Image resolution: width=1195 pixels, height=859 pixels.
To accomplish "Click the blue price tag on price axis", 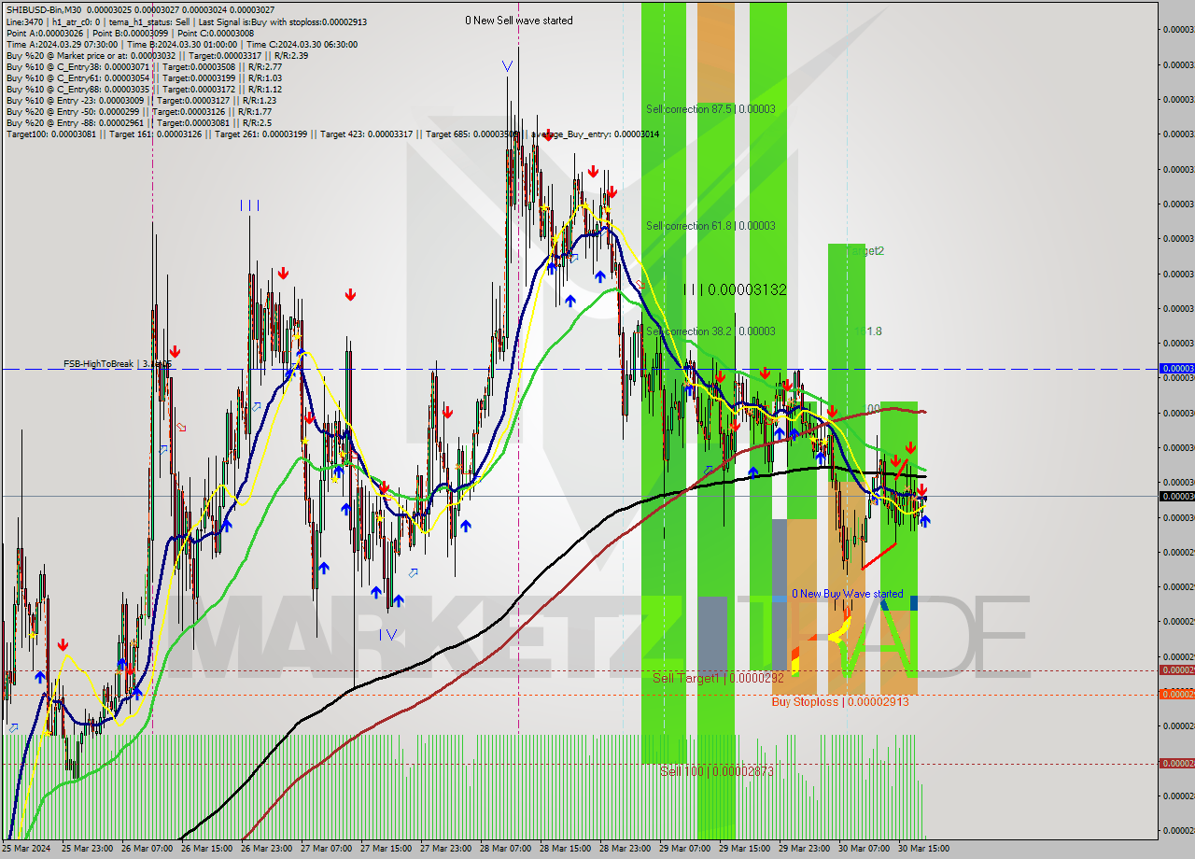I will point(1176,369).
